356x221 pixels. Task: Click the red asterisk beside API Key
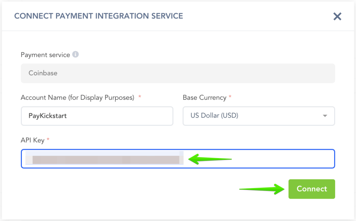(x=48, y=140)
